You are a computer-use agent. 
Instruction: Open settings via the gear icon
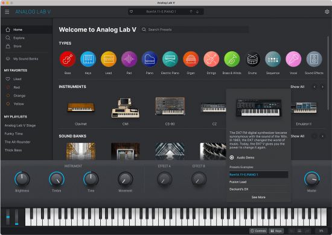click(327, 11)
